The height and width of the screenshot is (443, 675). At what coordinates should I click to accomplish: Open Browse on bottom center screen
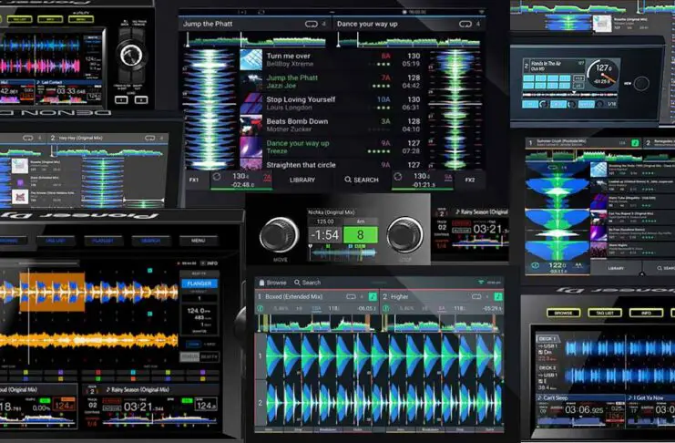tap(272, 283)
